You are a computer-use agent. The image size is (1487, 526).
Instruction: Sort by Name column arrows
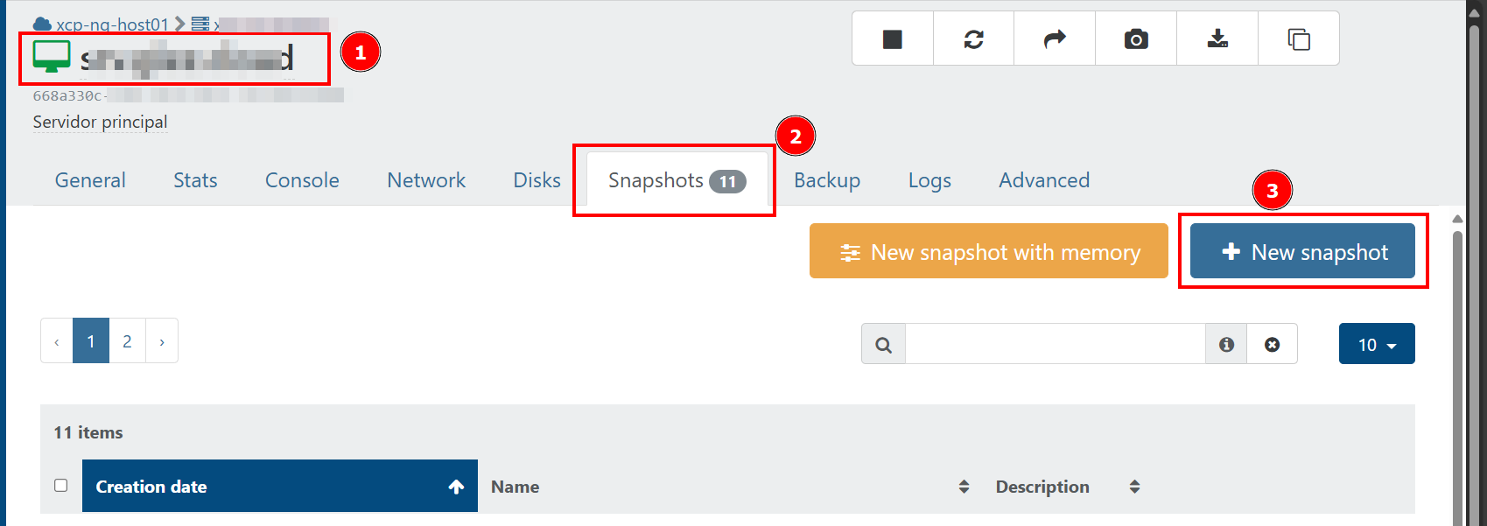(964, 487)
